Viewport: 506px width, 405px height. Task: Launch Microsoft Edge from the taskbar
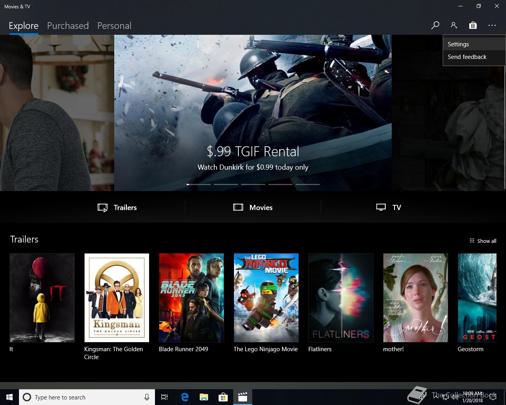pos(184,397)
